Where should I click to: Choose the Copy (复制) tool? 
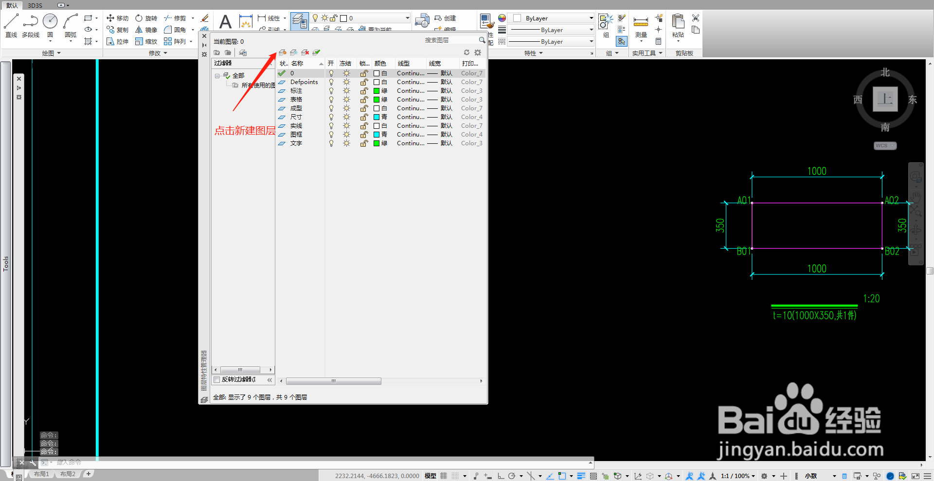pyautogui.click(x=117, y=30)
